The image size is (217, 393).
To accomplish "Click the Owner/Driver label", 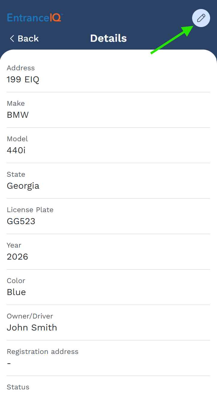I will click(30, 316).
